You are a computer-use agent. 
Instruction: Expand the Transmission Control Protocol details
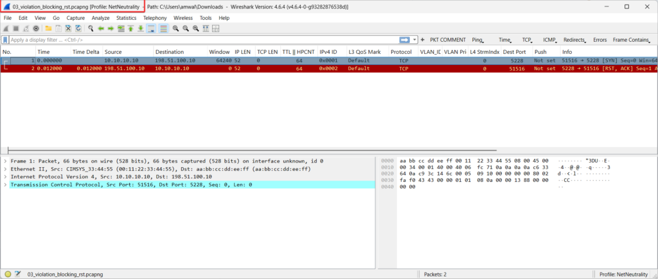click(5, 184)
